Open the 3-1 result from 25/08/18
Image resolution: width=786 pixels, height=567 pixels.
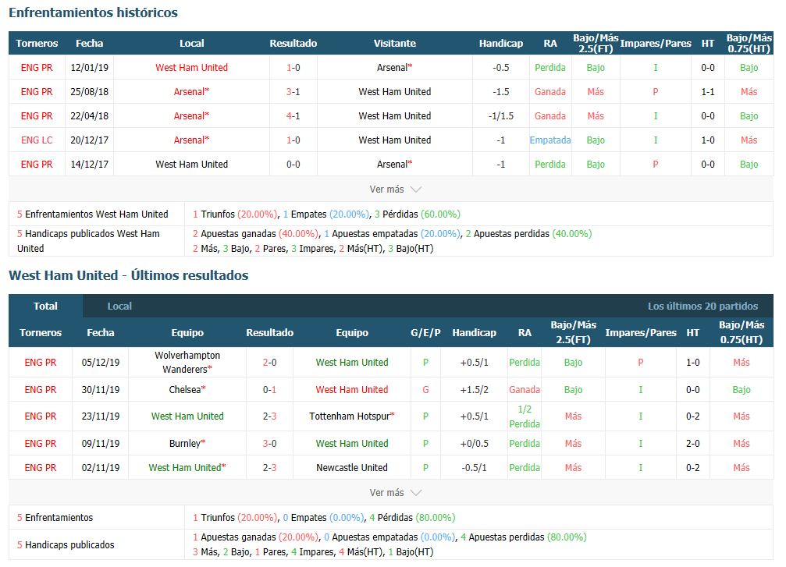[293, 92]
